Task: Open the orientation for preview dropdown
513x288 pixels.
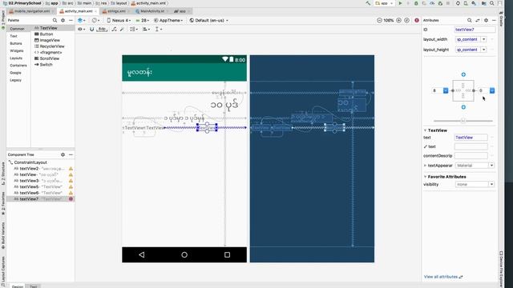Action: [95, 20]
